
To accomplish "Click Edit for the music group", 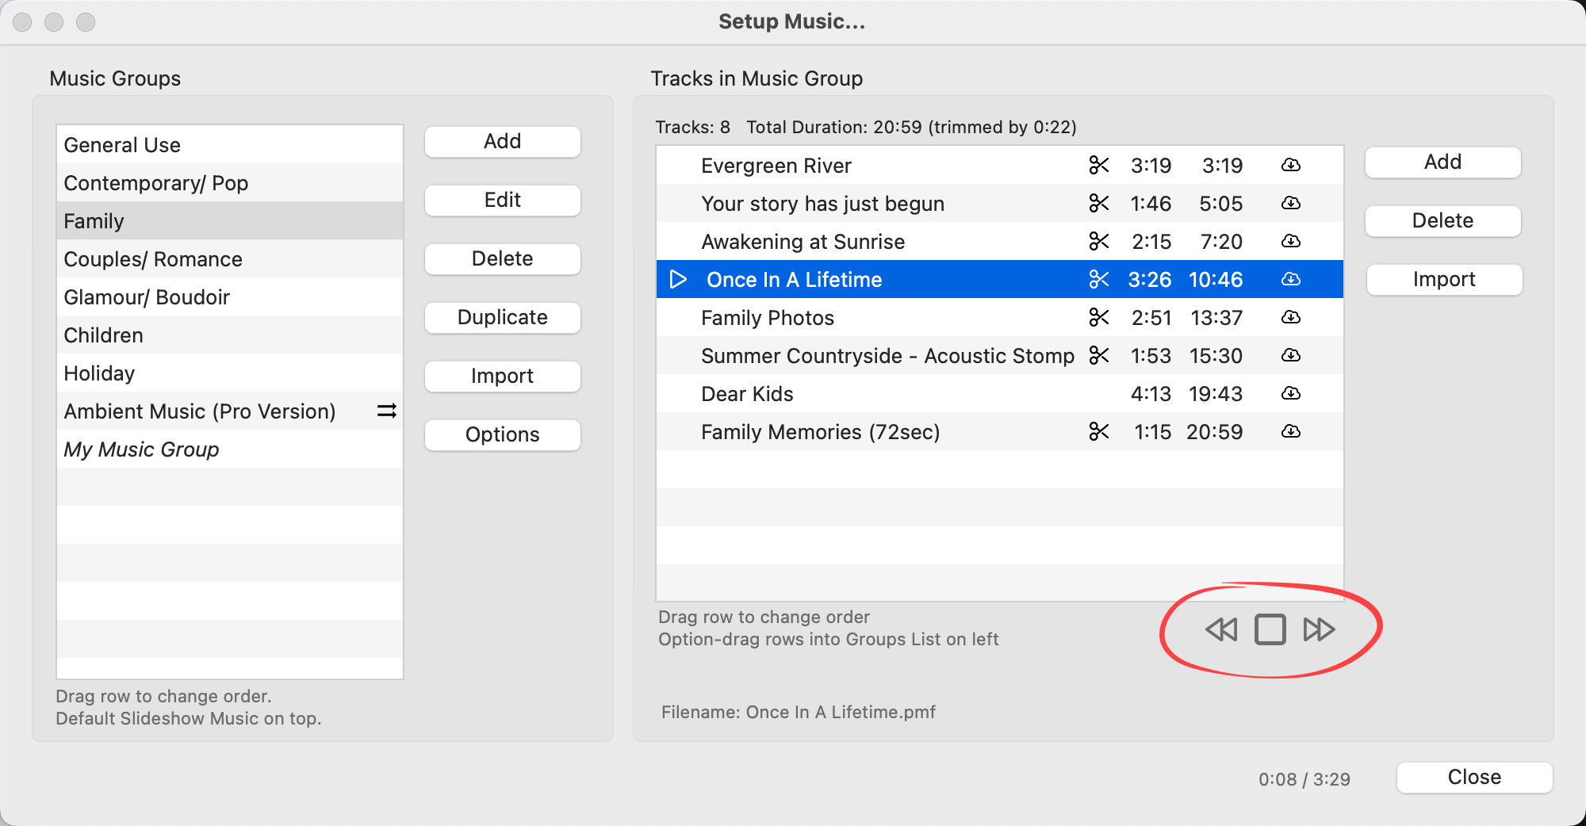I will [502, 200].
